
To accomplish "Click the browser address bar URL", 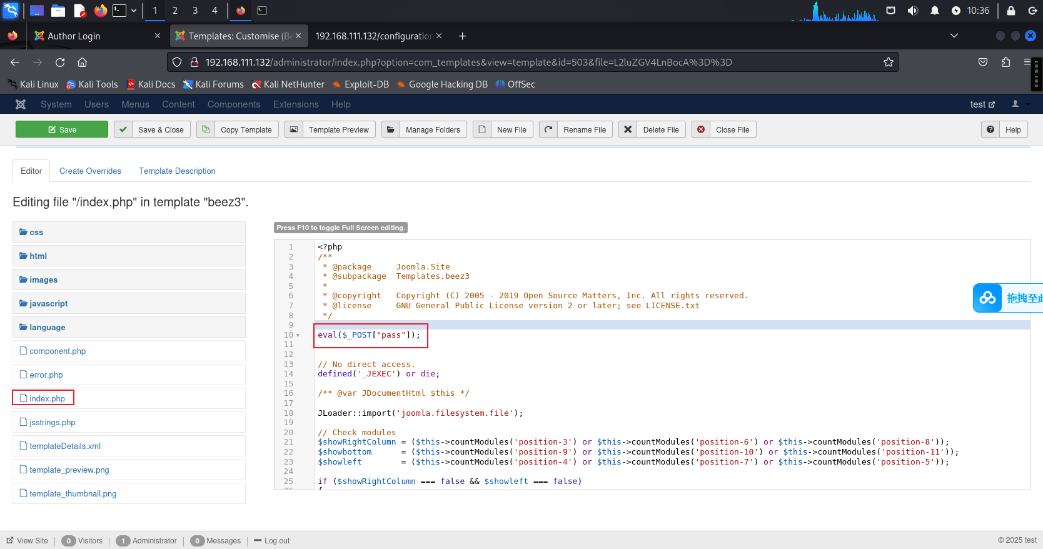I will (x=469, y=62).
